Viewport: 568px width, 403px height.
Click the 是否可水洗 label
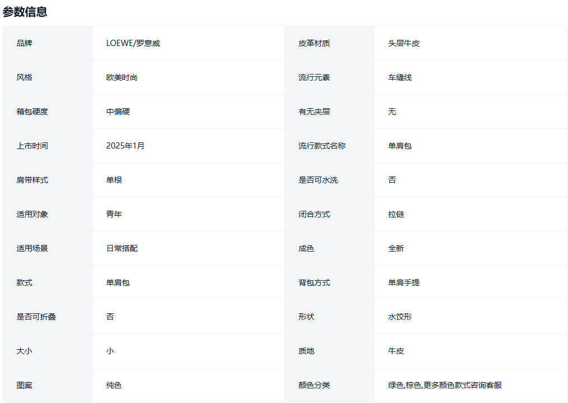click(x=318, y=180)
